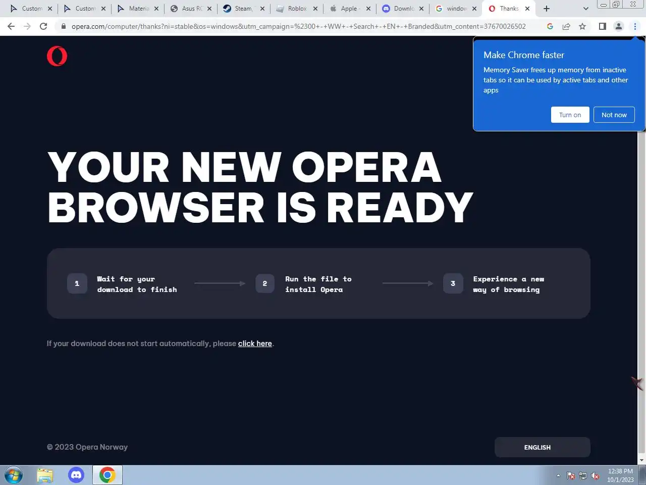
Task: Click the forward navigation arrow
Action: (x=27, y=26)
